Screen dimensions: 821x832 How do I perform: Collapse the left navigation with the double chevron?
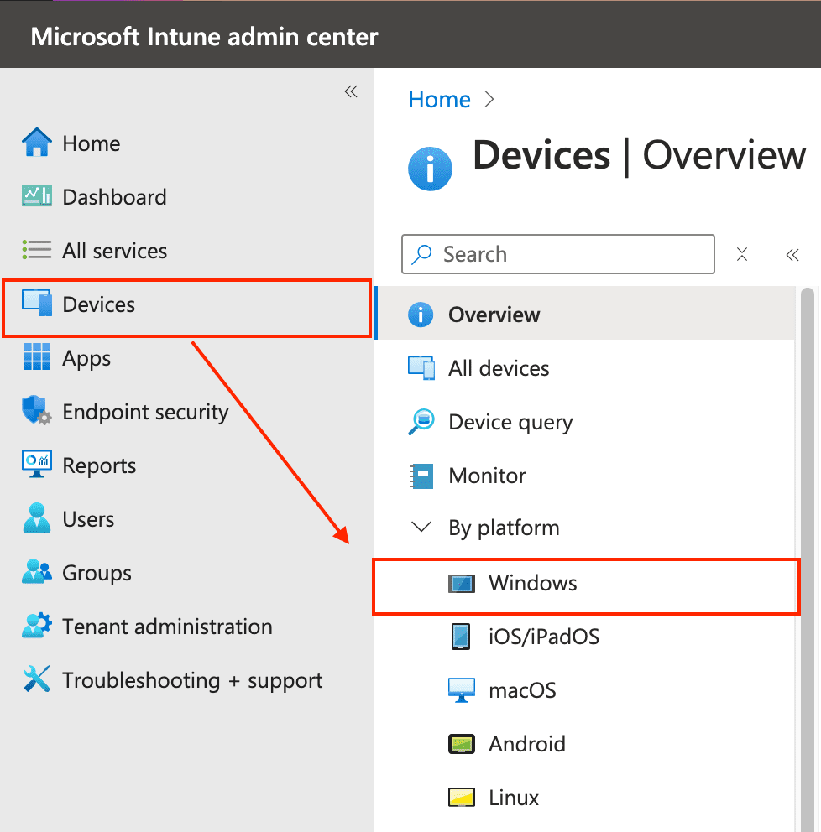pyautogui.click(x=351, y=92)
